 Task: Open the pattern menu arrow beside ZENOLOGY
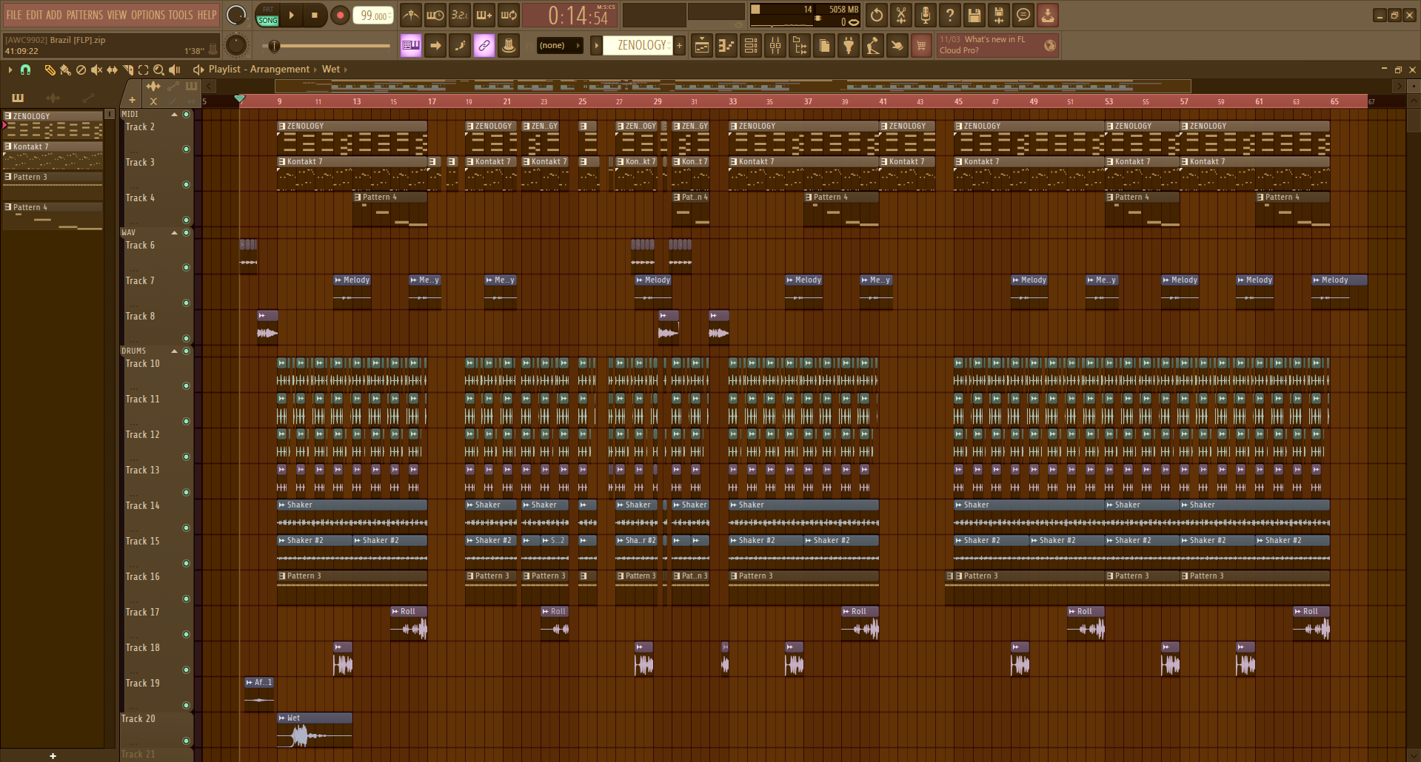pos(596,46)
